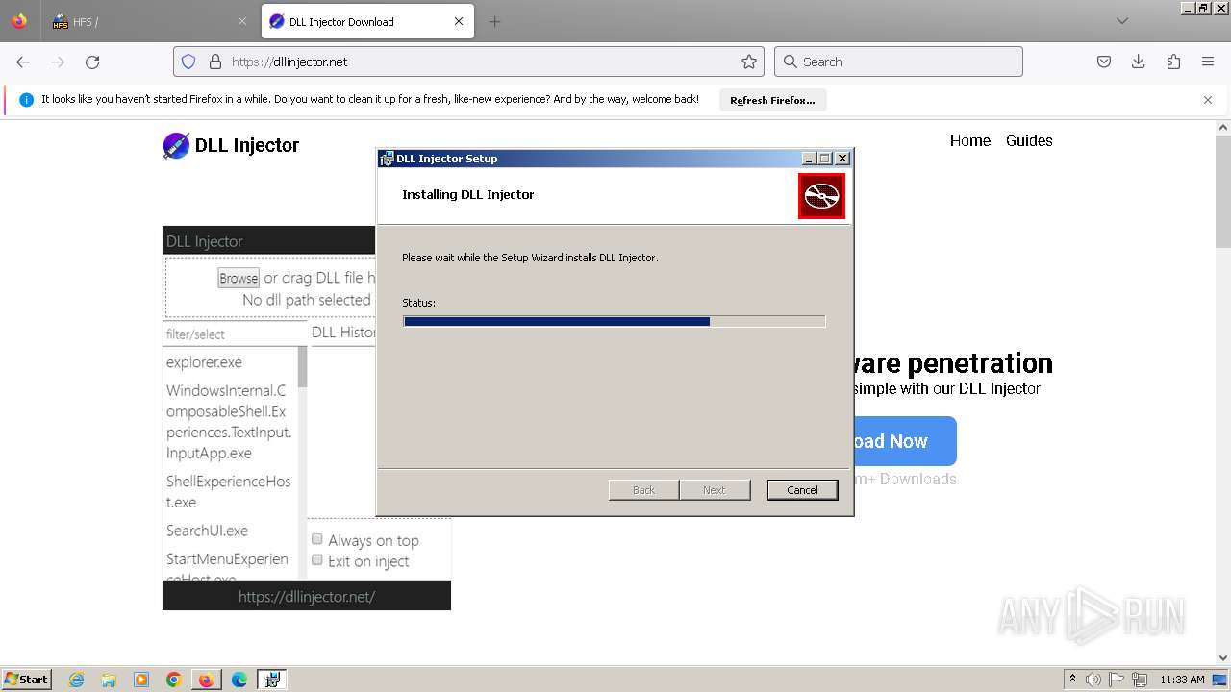Open the Extensions menu
Viewport: 1231px width, 692px height.
[x=1173, y=62]
